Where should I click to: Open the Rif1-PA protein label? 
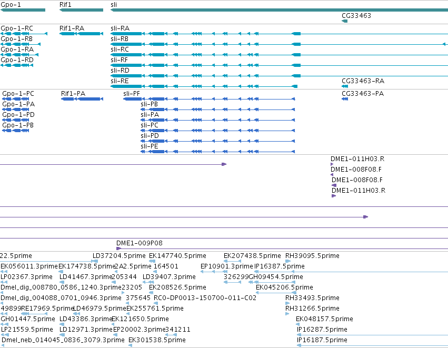73,94
